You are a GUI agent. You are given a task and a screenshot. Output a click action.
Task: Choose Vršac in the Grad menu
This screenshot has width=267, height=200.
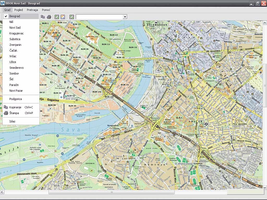point(21,56)
